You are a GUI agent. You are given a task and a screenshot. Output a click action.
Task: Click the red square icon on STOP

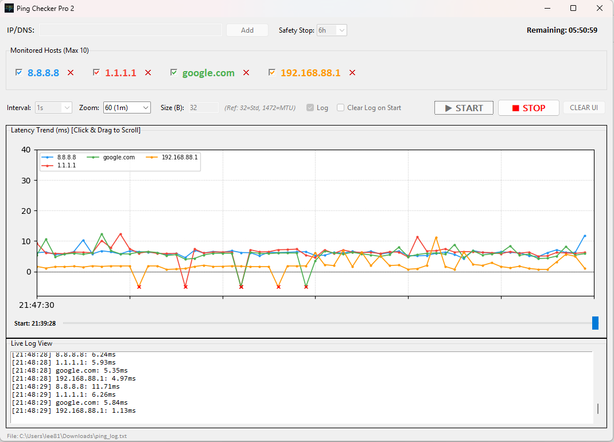pos(515,107)
